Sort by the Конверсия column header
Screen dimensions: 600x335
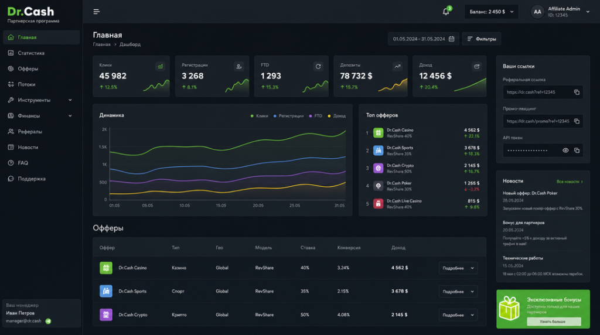(x=349, y=248)
